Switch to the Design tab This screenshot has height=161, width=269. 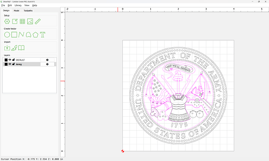tap(6, 10)
